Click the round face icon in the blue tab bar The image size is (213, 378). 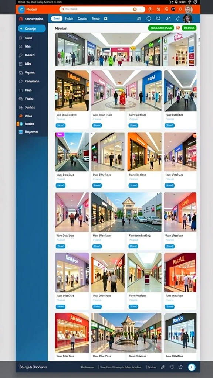click(x=149, y=18)
